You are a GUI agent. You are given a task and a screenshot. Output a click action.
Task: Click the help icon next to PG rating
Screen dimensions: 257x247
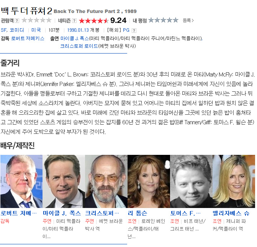tap(134, 31)
